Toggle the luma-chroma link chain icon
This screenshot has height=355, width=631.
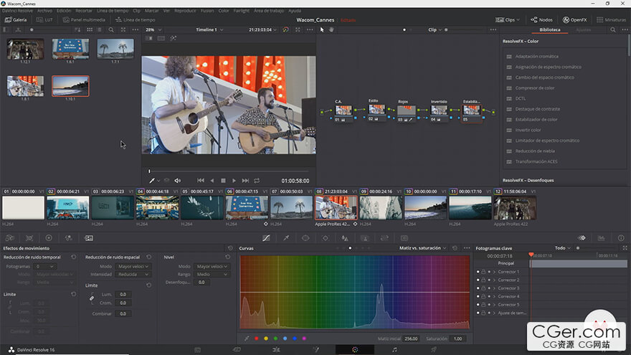click(91, 298)
